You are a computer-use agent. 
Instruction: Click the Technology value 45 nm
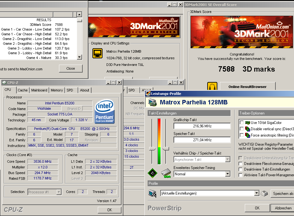point(36,120)
